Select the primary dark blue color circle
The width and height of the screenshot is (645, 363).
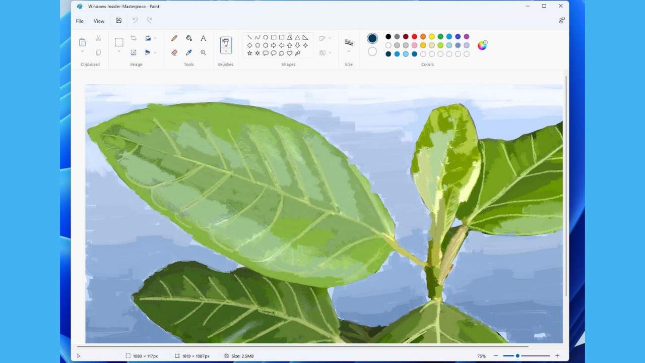pyautogui.click(x=372, y=38)
